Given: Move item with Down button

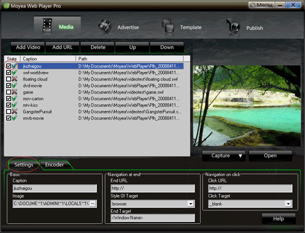Looking at the screenshot, I should click(167, 48).
